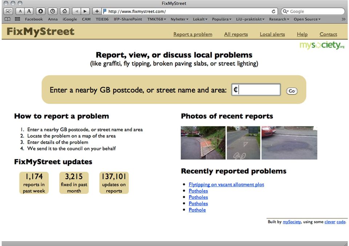349x246 pixels.
Task: Open the Help nav link
Action: pyautogui.click(x=302, y=34)
